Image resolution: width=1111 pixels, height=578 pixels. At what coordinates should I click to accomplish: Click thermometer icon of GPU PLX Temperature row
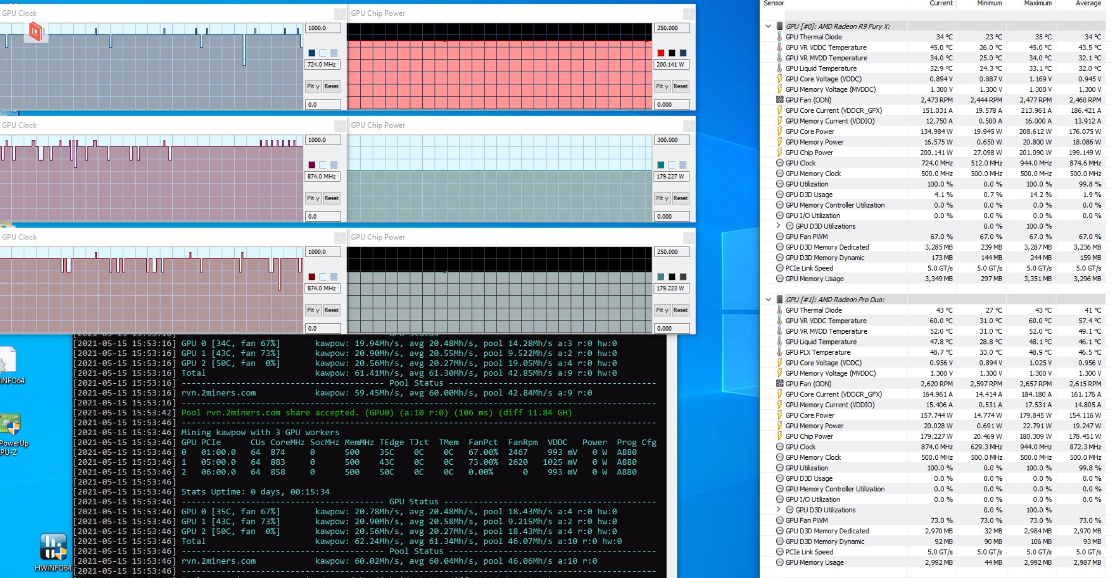pos(779,352)
